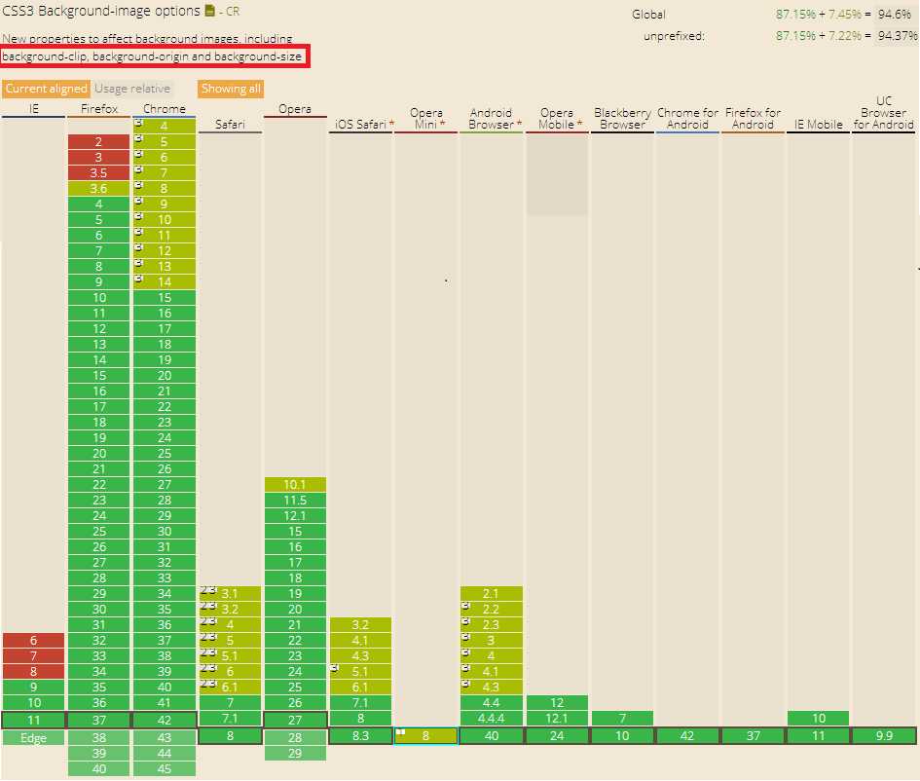920x781 pixels.
Task: Click the prefix flag on Android Browser 3
Action: coord(466,637)
